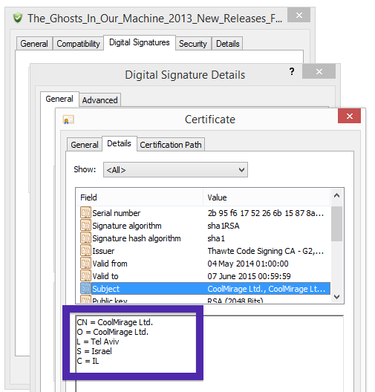The image size is (375, 392).
Task: Open Details tab in file properties window
Action: tap(227, 44)
